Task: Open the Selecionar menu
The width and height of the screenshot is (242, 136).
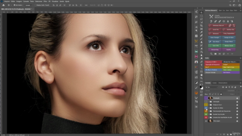Action: (x=39, y=2)
